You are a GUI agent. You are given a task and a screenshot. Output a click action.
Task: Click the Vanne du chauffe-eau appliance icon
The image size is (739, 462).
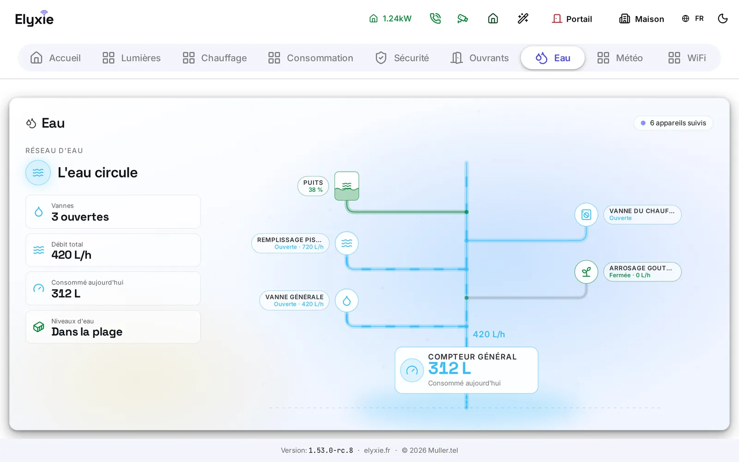(x=586, y=215)
